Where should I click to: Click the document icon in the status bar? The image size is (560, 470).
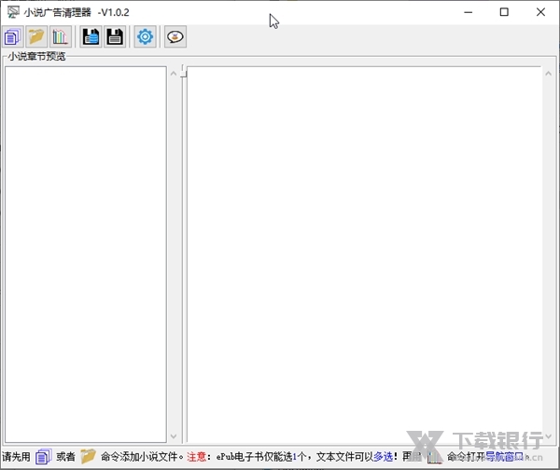point(43,457)
